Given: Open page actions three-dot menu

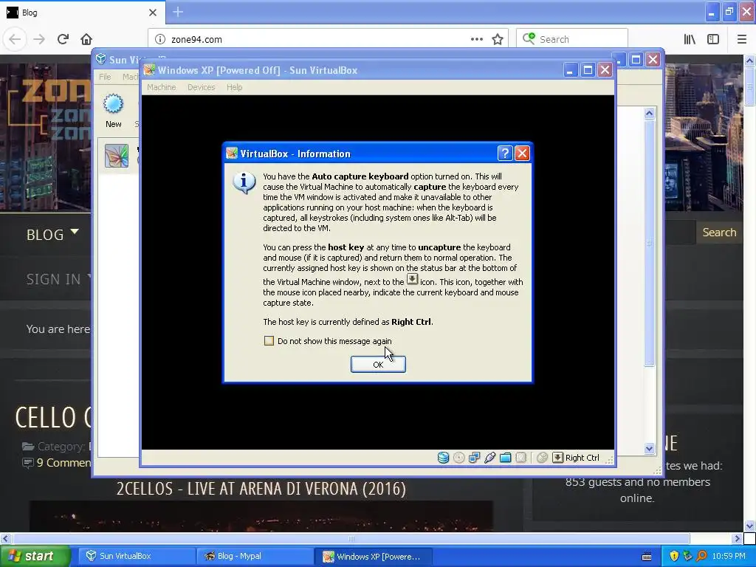Looking at the screenshot, I should [476, 39].
